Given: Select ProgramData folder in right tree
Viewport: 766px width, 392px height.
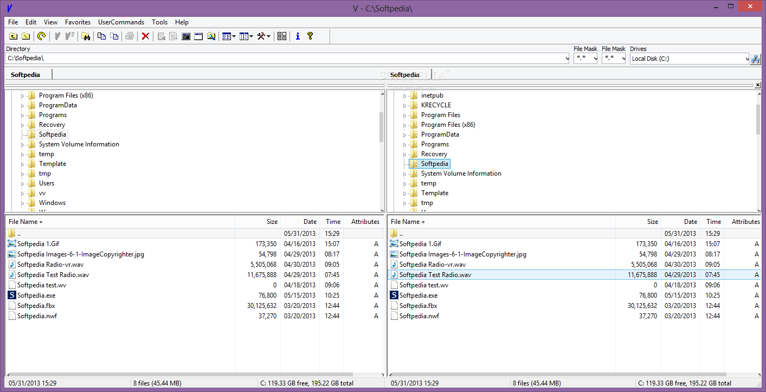Looking at the screenshot, I should [x=440, y=135].
